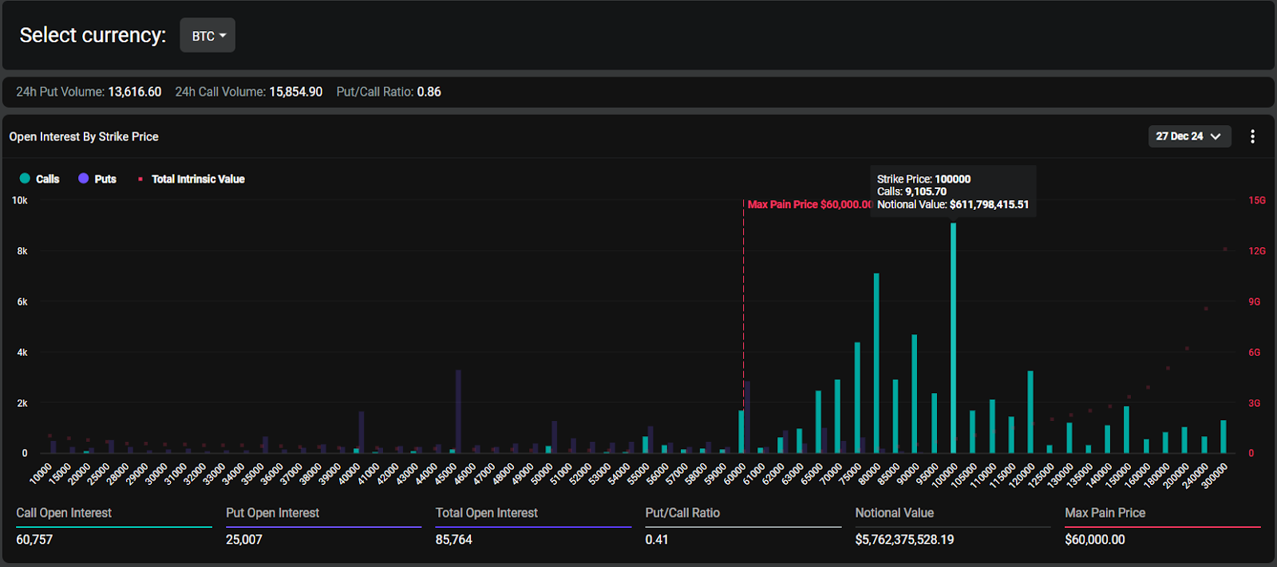Click the 12G right axis label
The height and width of the screenshot is (567, 1277).
[x=1257, y=250]
